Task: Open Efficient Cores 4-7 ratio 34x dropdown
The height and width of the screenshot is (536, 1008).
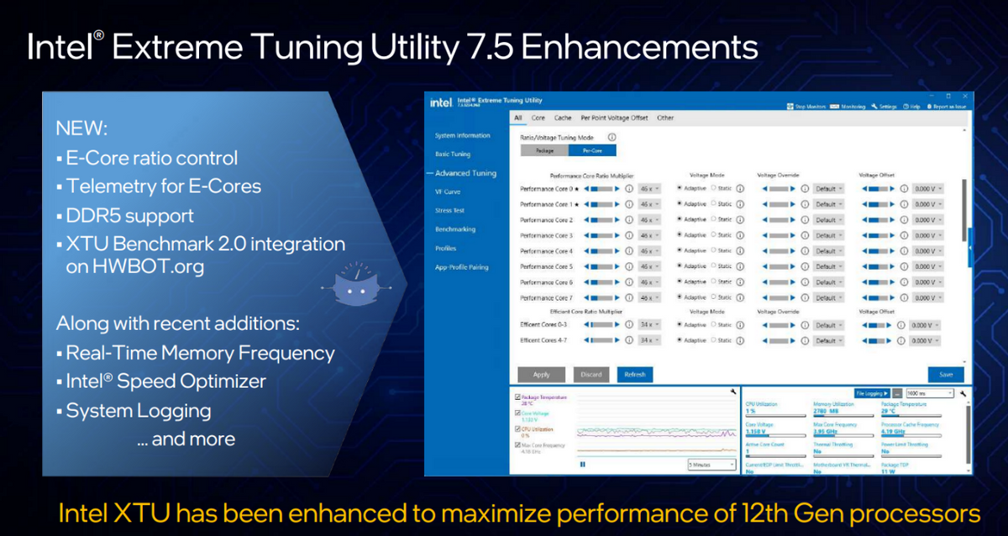Action: 648,340
